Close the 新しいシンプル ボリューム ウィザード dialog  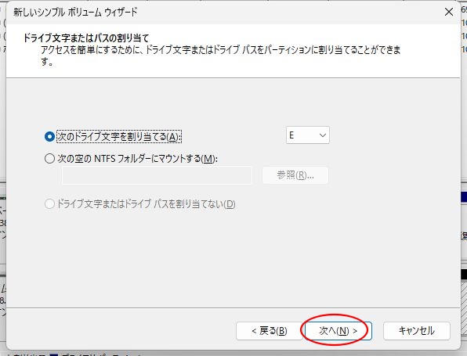click(x=449, y=13)
